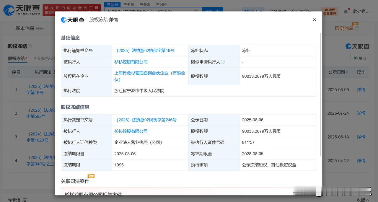Click 公示冻结股权、其他投资权益 text
378x202 pixels.
pyautogui.click(x=269, y=165)
